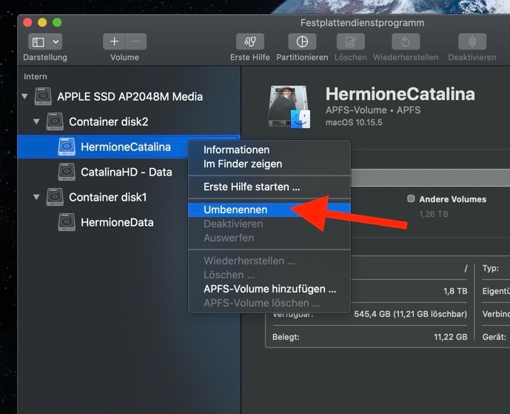The height and width of the screenshot is (414, 510).
Task: Click the Erste Hilfe toolbar icon
Action: point(249,42)
